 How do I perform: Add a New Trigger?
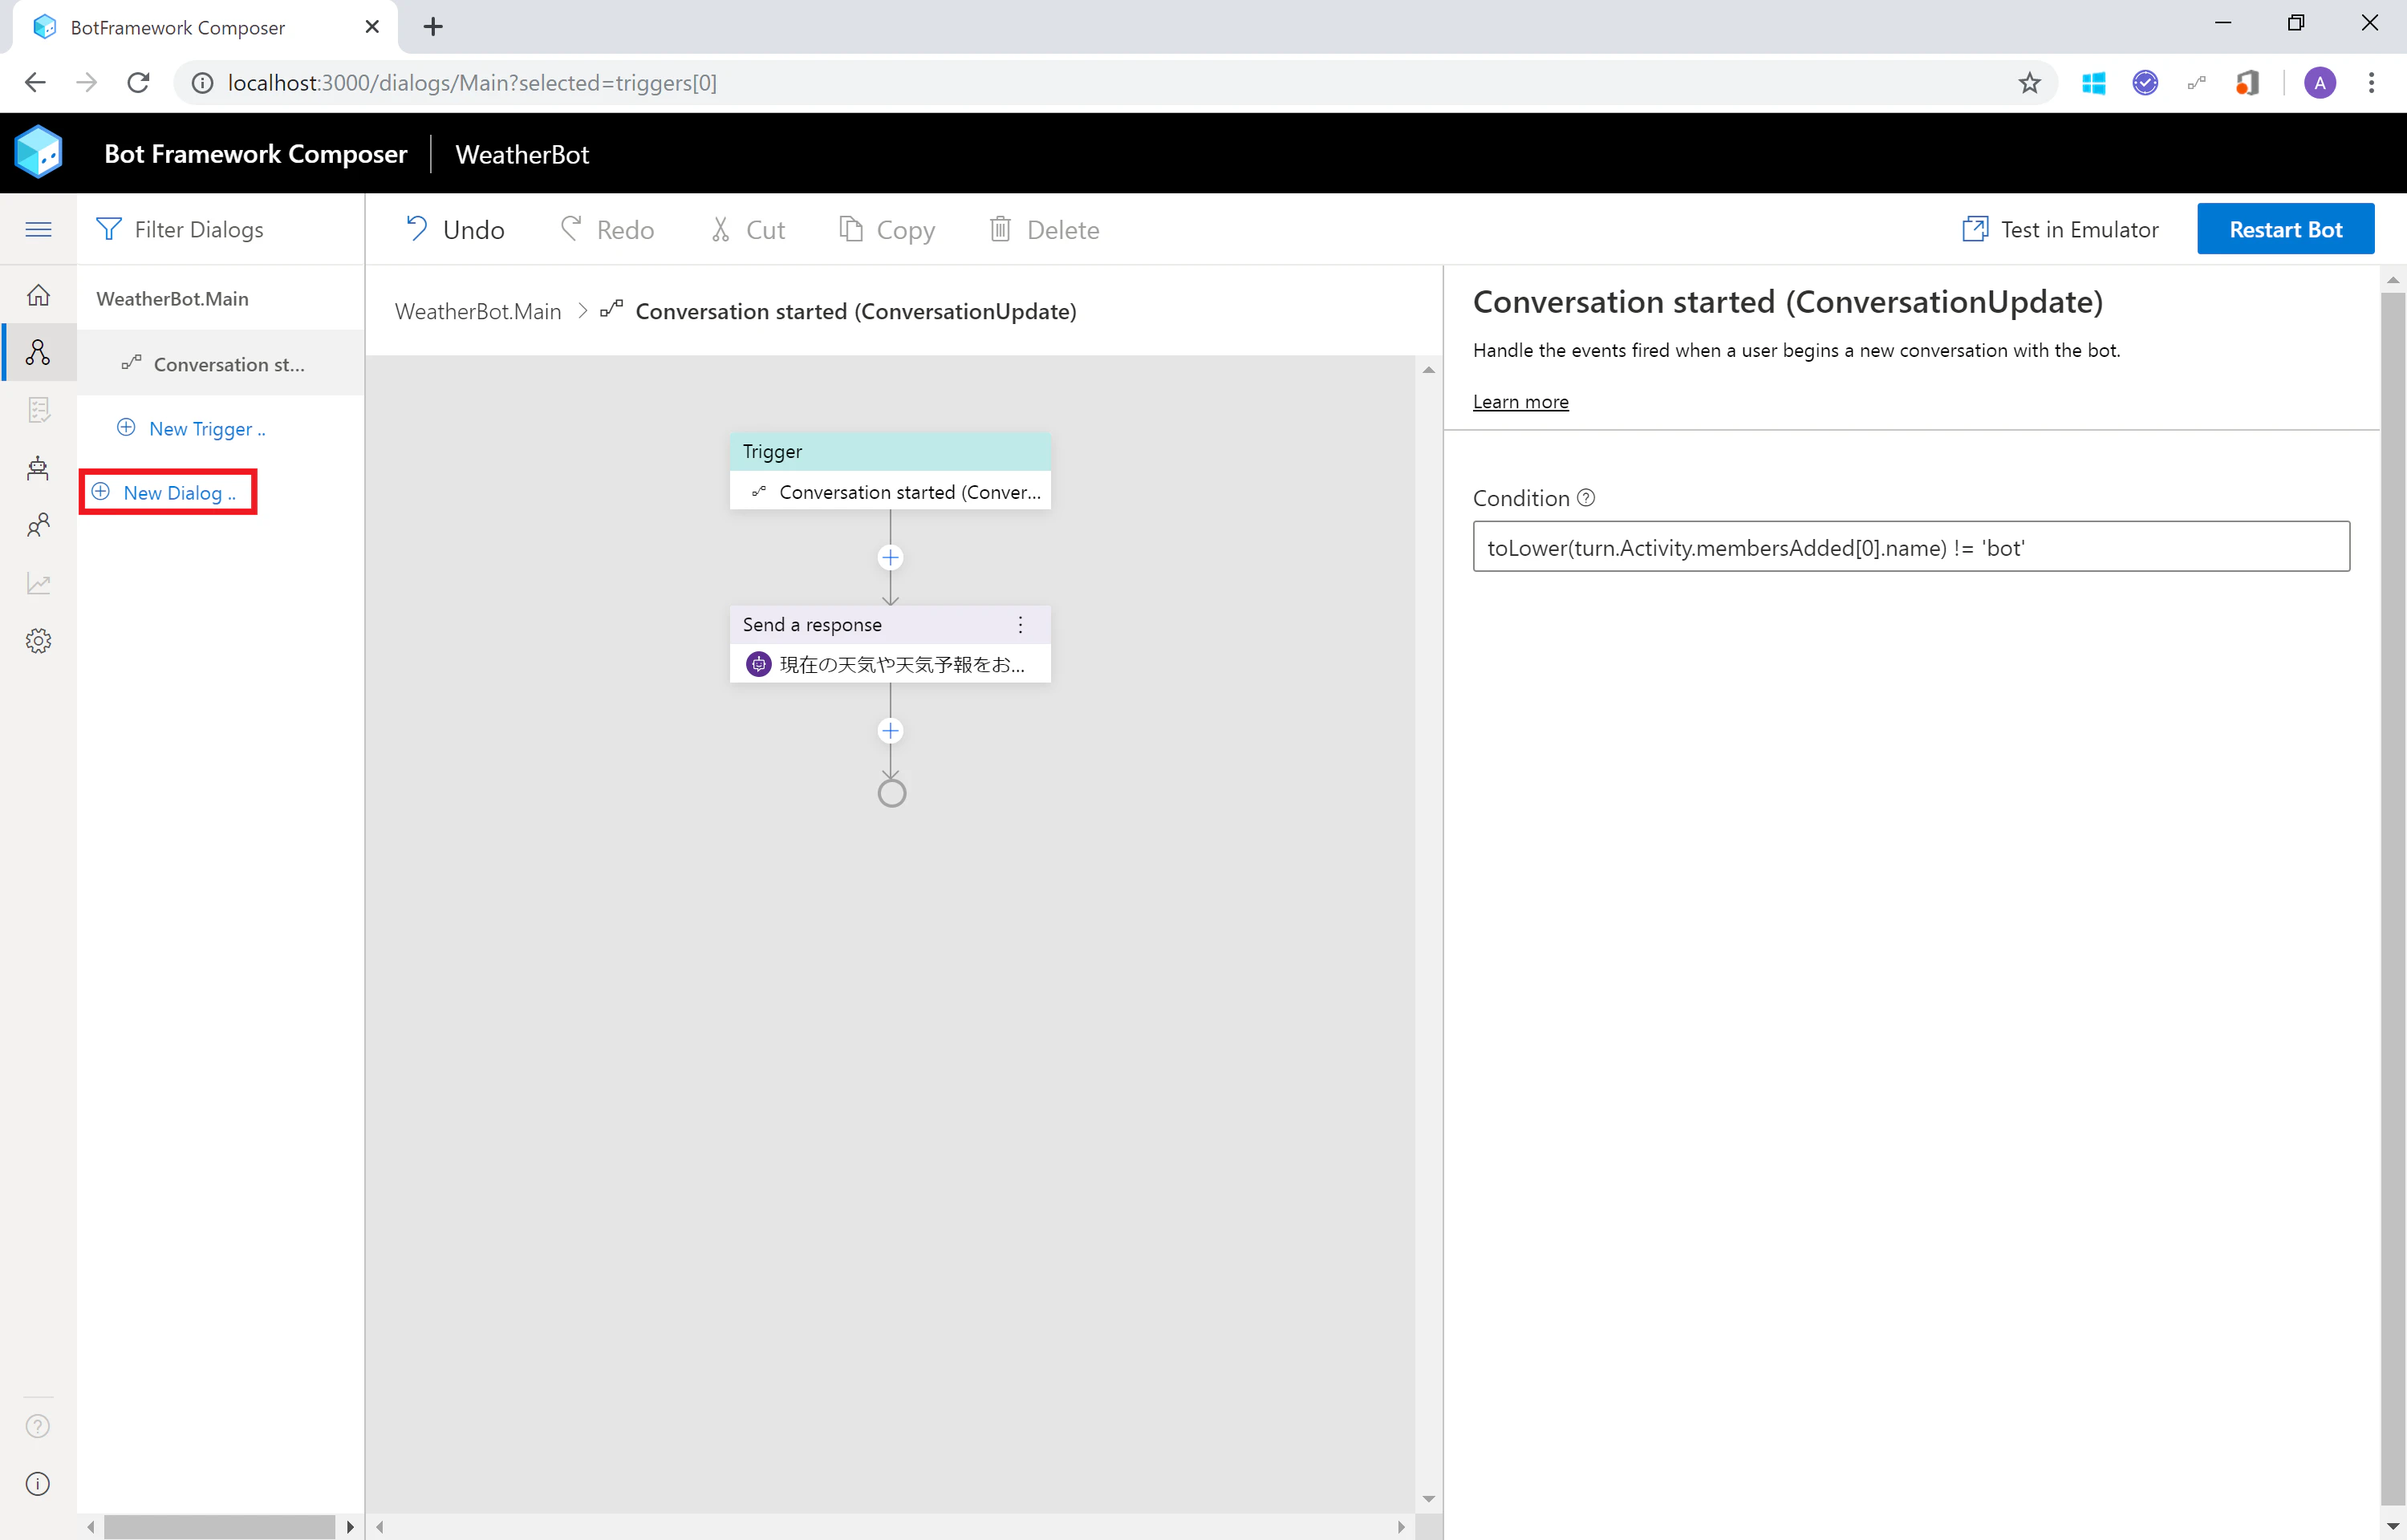[x=192, y=429]
